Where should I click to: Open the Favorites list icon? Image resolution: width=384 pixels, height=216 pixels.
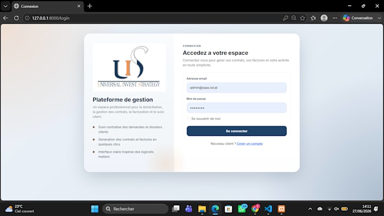coord(313,18)
